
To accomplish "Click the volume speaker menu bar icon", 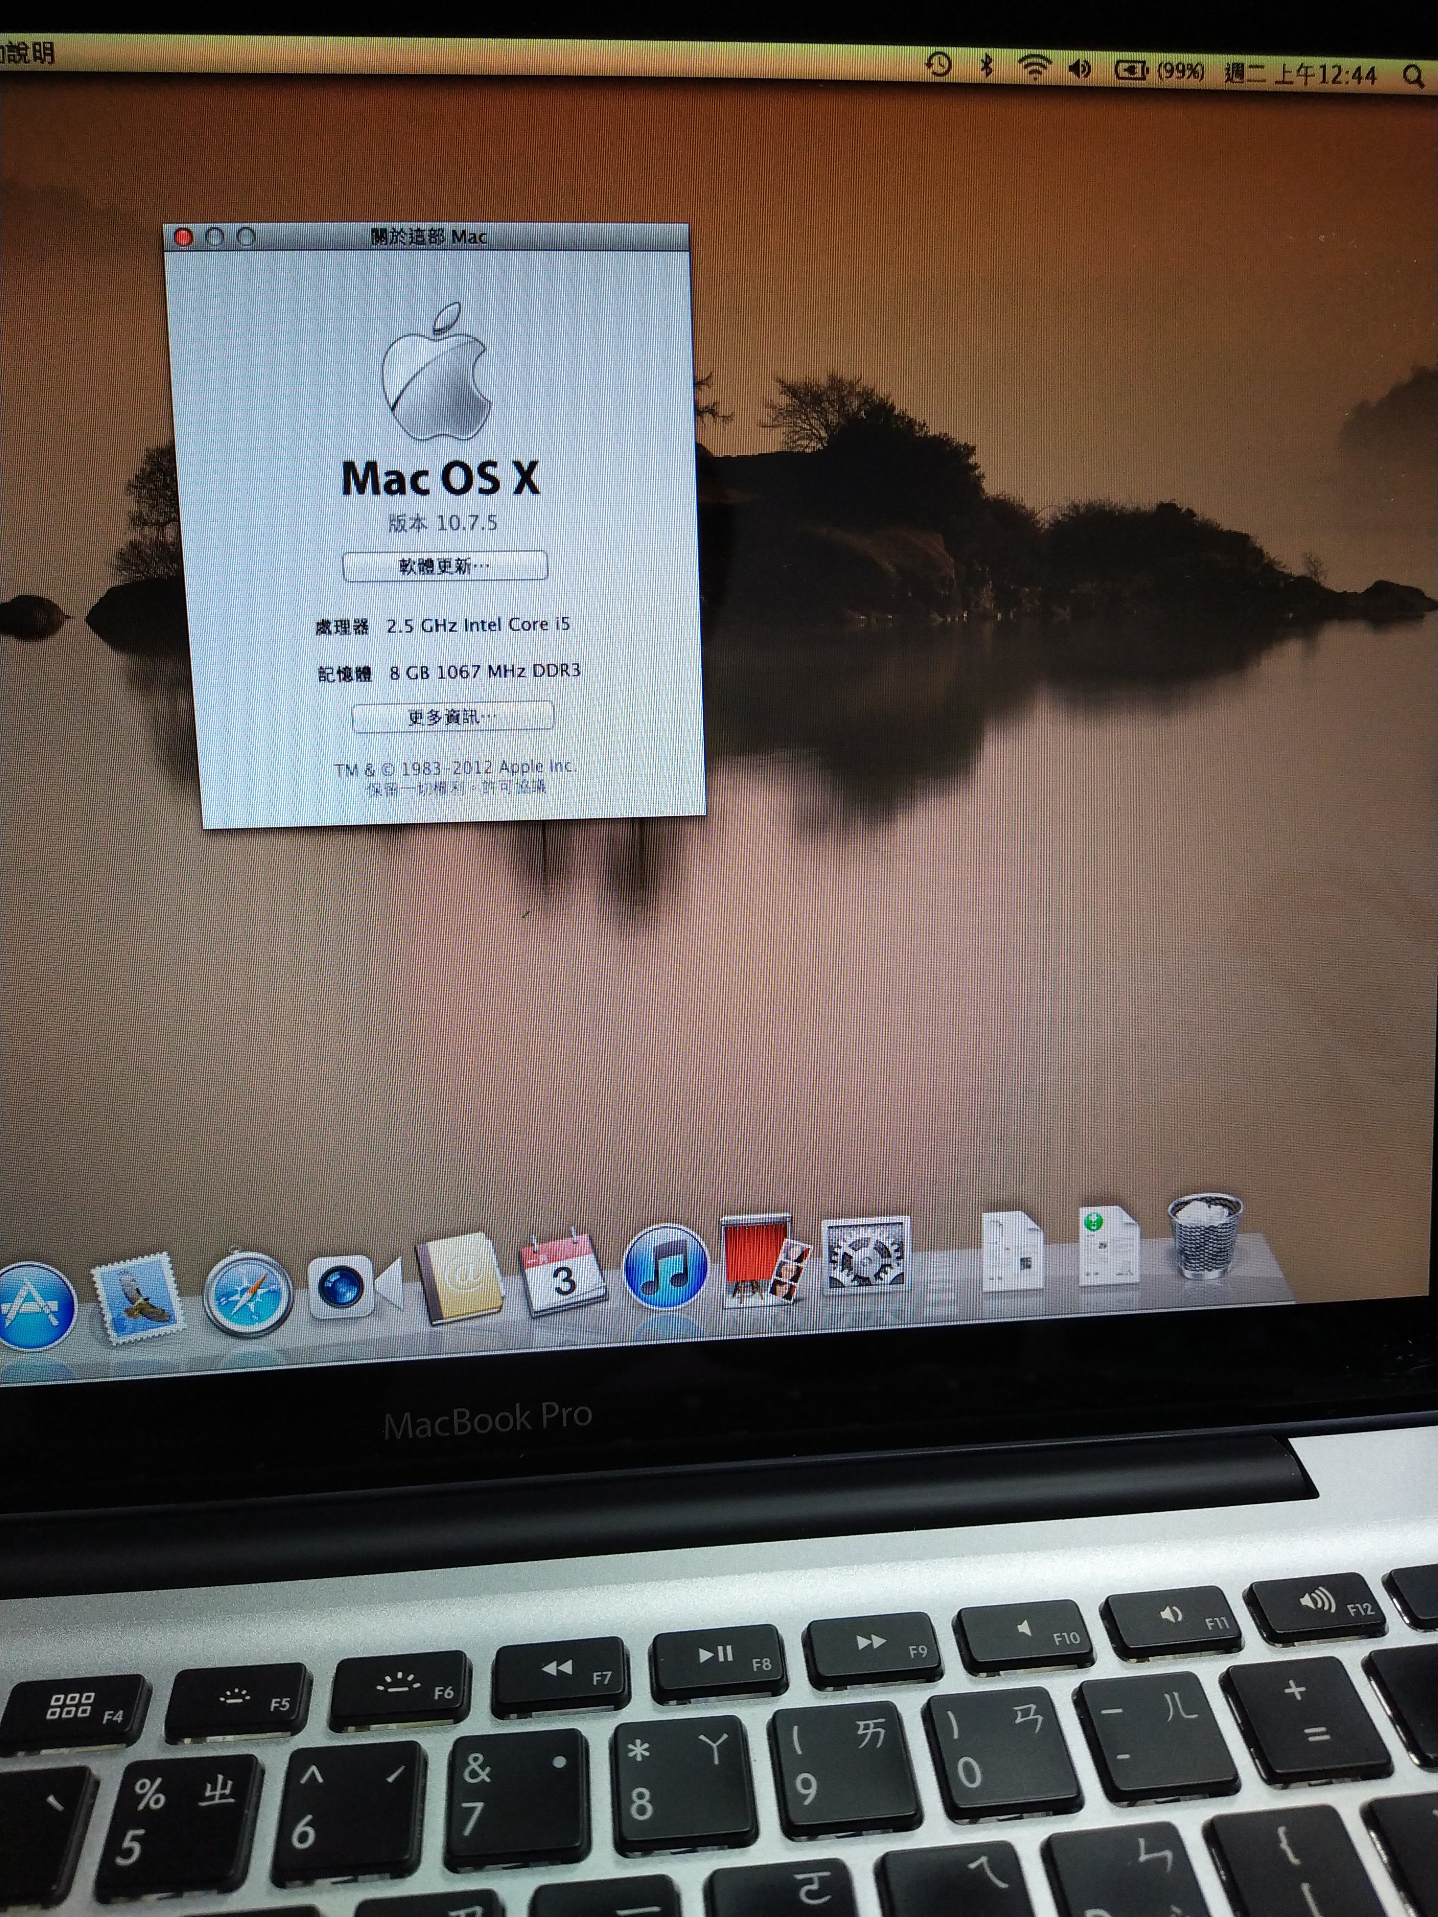I will tap(1079, 69).
